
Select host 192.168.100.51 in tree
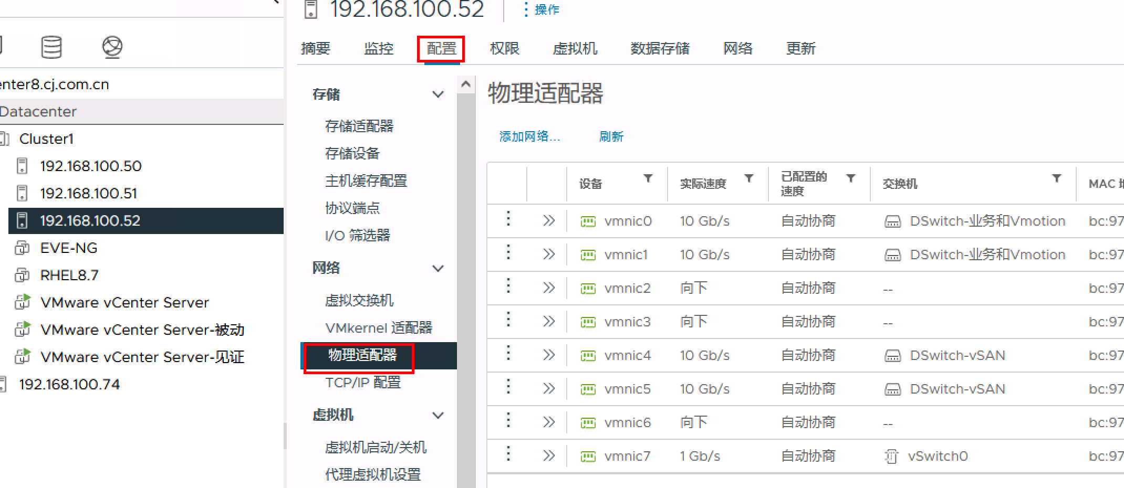pyautogui.click(x=89, y=193)
